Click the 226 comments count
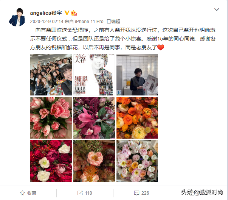Viewport: 228px width, 200px height. [x=145, y=193]
